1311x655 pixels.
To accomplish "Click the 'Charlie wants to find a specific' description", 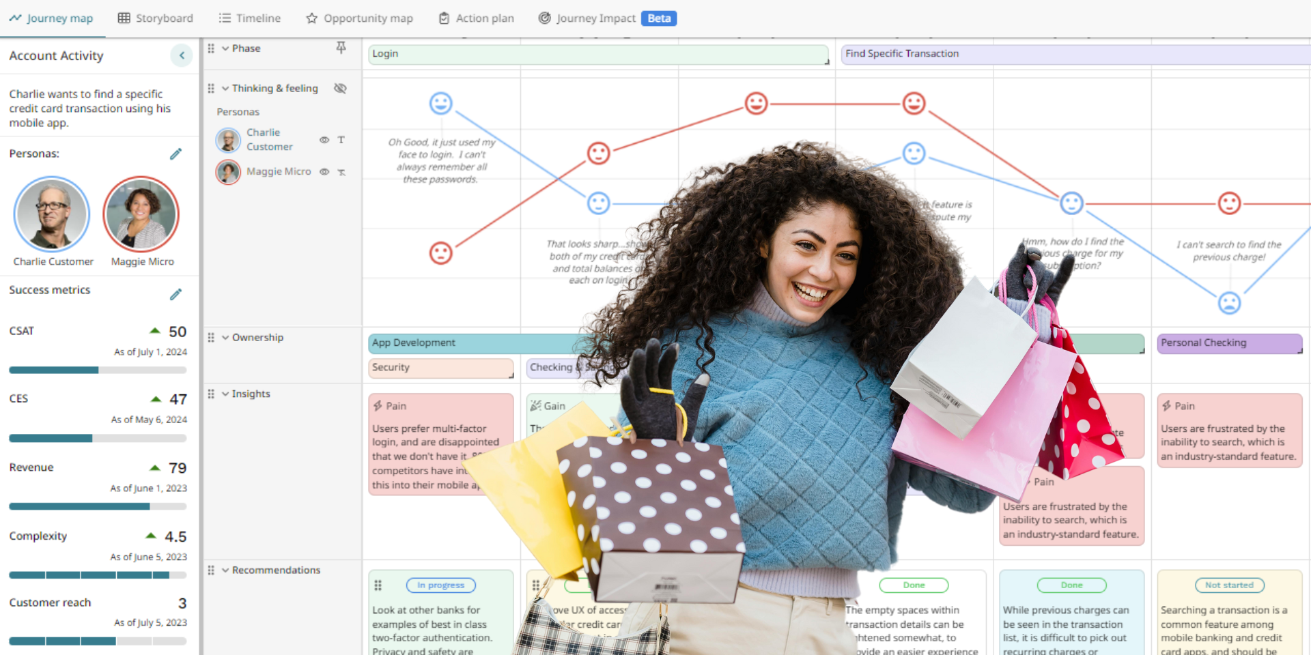I will [x=90, y=108].
